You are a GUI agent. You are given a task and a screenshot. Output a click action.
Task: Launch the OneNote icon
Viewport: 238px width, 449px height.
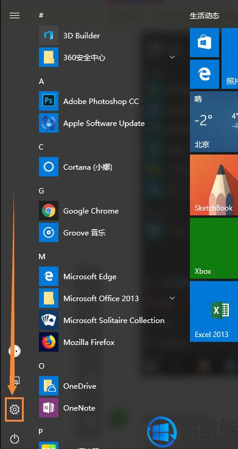pyautogui.click(x=49, y=408)
